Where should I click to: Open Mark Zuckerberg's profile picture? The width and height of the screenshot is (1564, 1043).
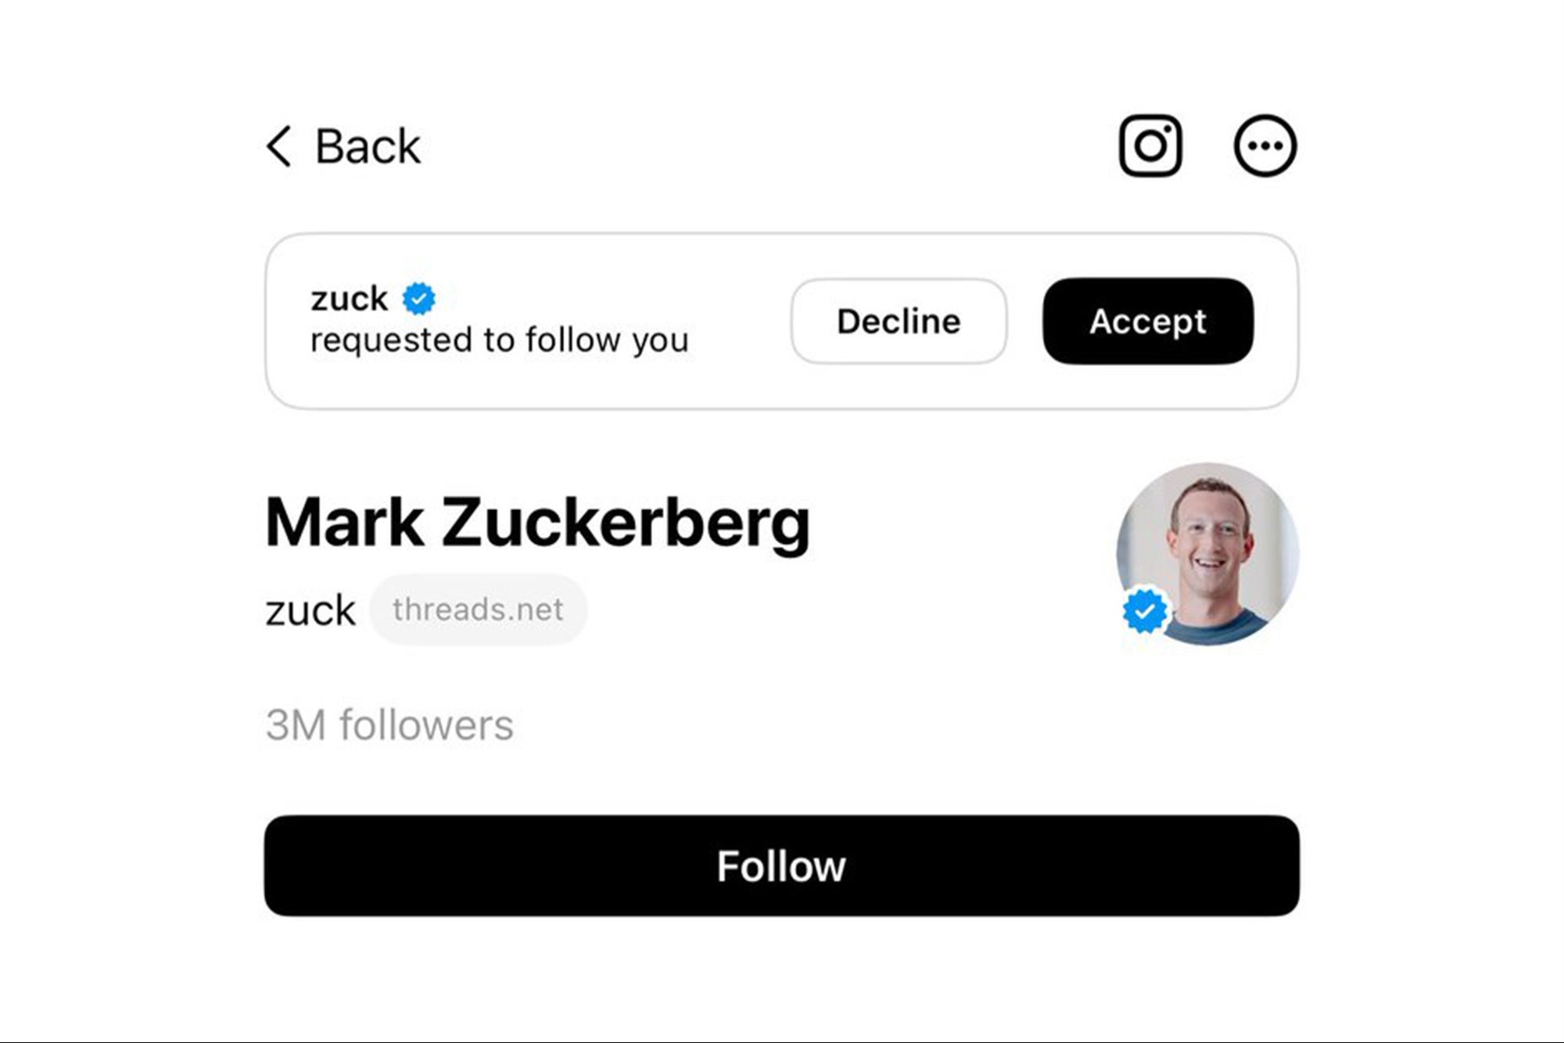1208,554
